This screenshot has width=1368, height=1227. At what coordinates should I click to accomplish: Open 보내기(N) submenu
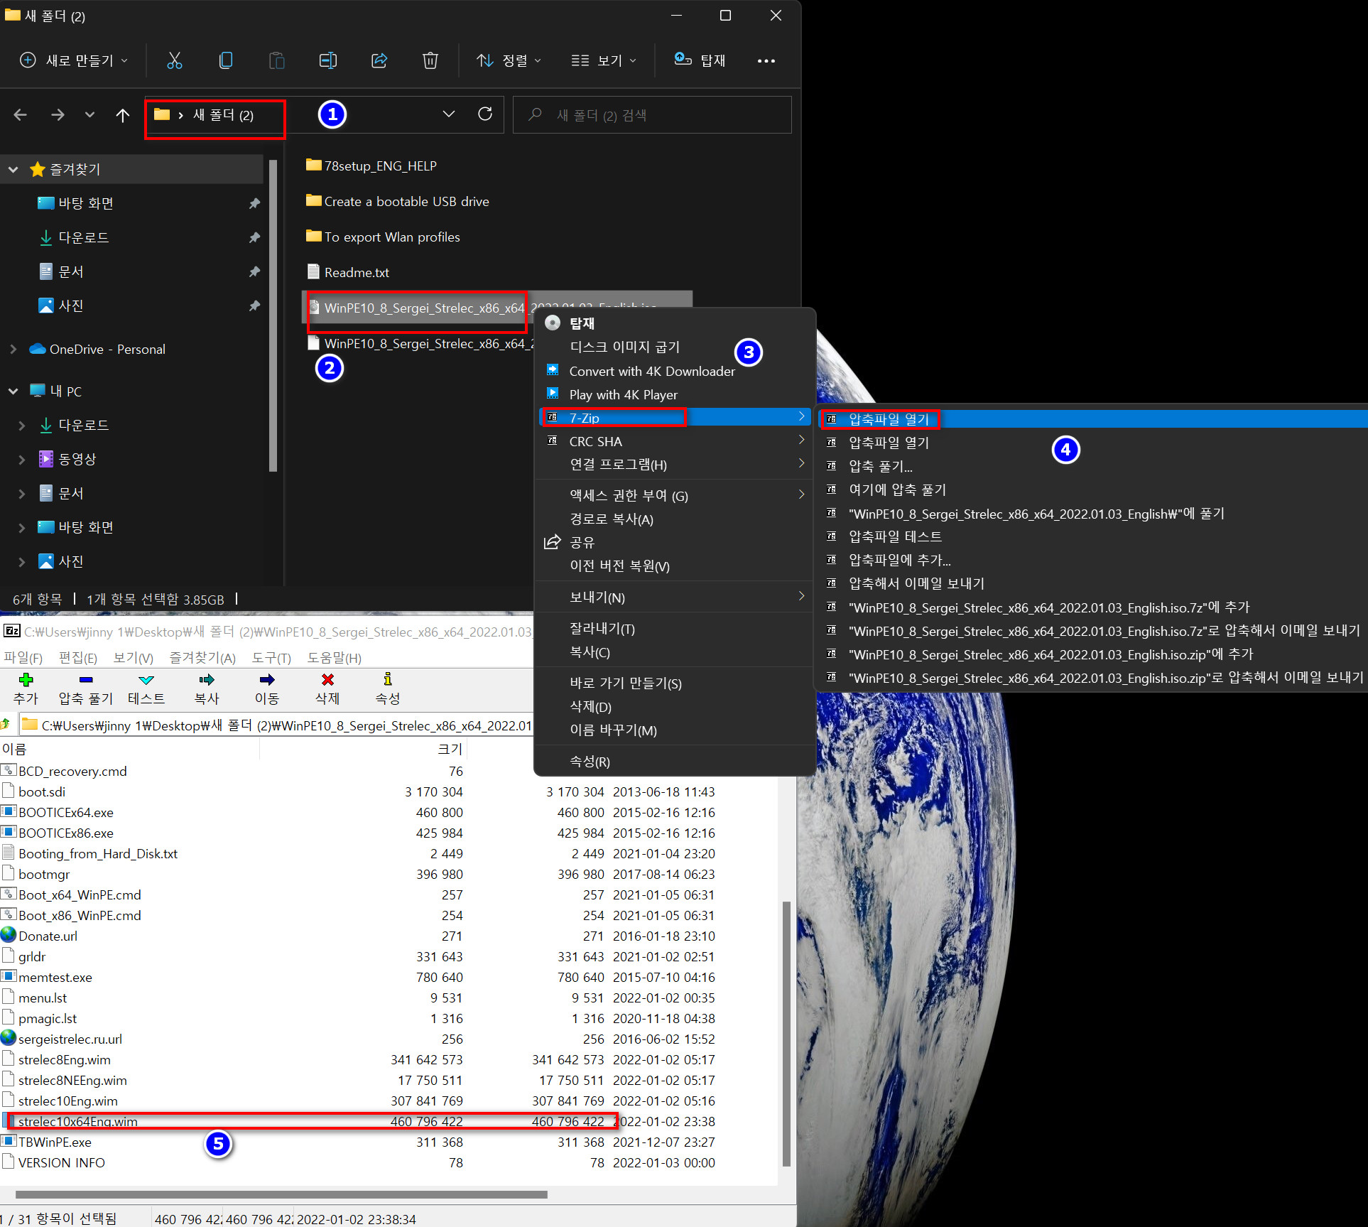[675, 598]
